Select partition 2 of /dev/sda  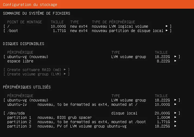[x=92, y=122]
